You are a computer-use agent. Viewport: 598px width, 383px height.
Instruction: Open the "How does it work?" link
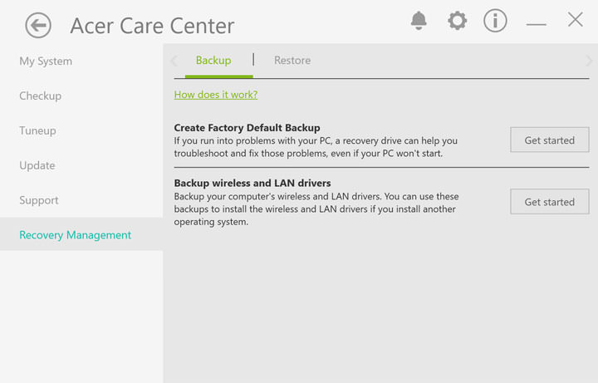(216, 95)
